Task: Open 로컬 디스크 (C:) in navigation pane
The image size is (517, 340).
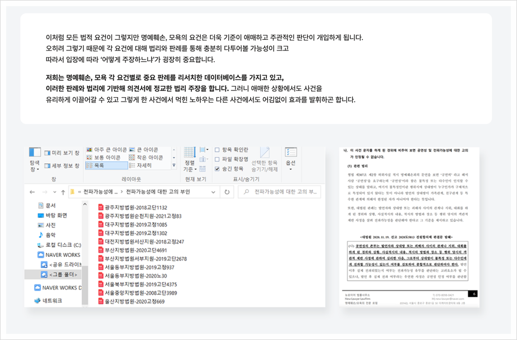Action: [x=59, y=245]
